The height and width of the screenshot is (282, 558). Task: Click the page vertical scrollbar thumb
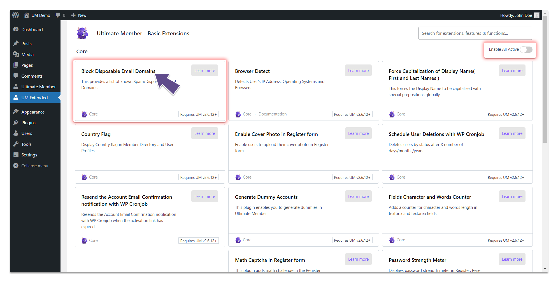coord(545,79)
